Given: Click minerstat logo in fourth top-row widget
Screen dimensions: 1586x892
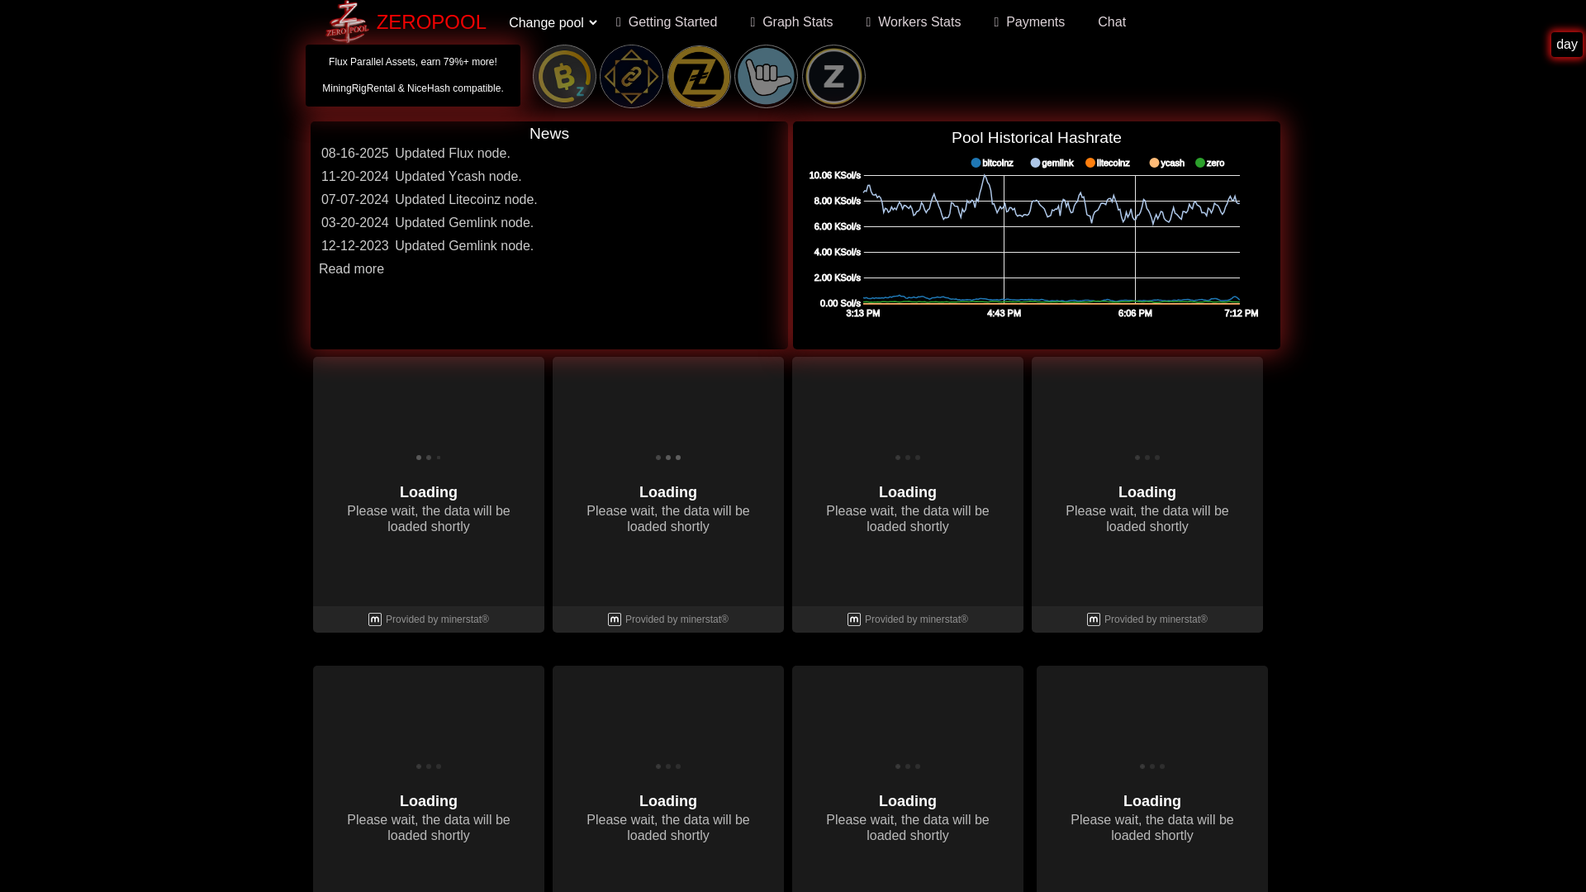Looking at the screenshot, I should click(x=1094, y=619).
